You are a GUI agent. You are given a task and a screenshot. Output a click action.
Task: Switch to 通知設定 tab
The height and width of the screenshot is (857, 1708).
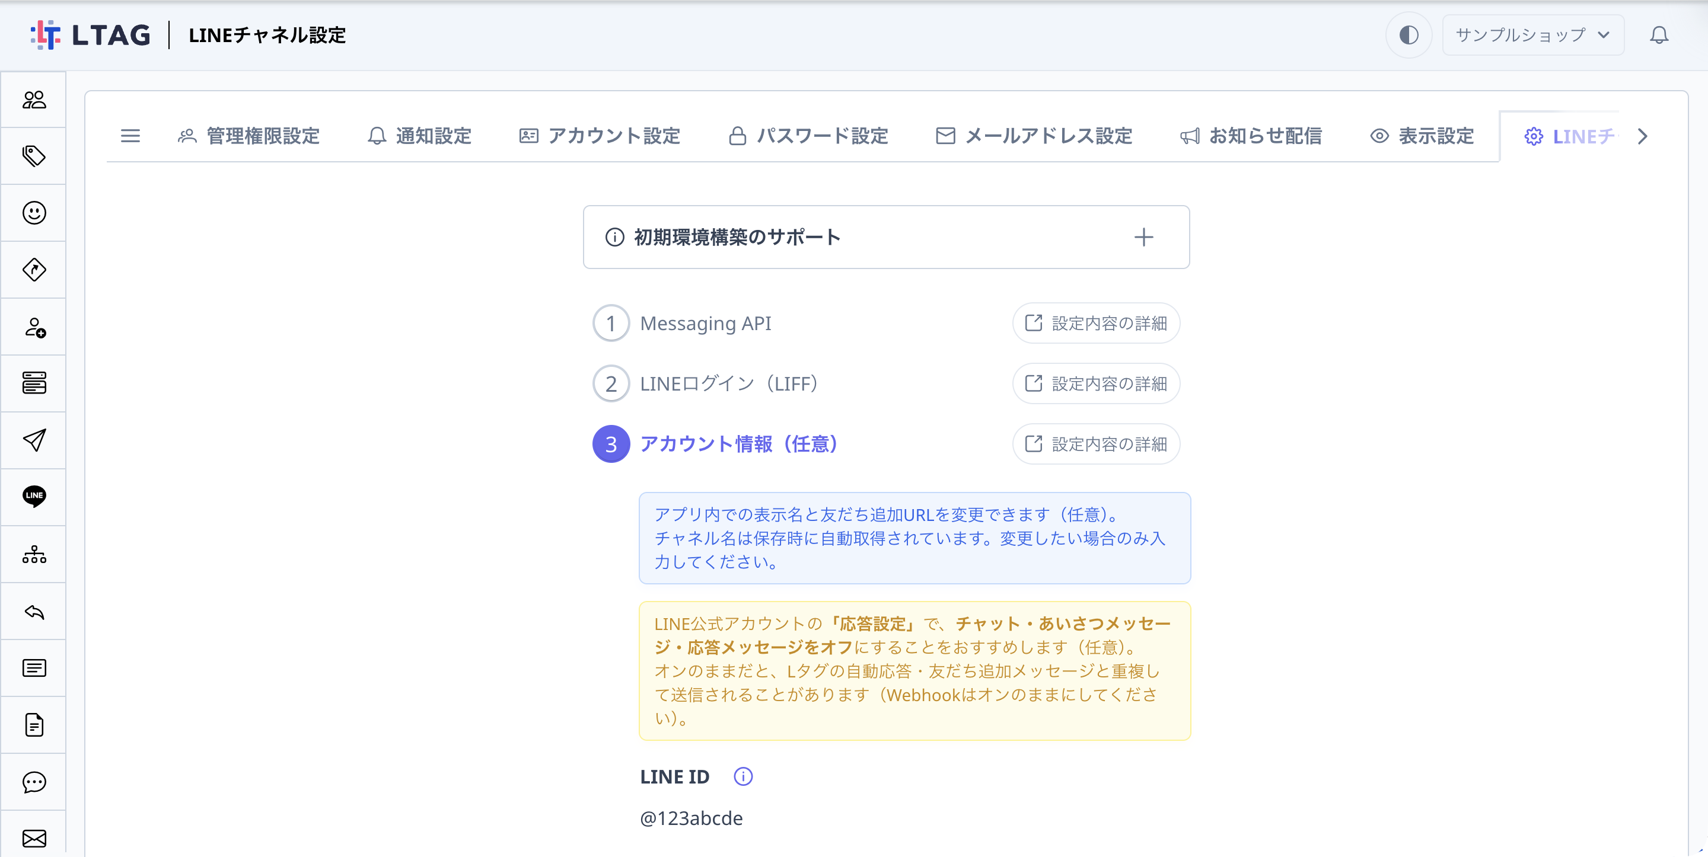[x=419, y=136]
